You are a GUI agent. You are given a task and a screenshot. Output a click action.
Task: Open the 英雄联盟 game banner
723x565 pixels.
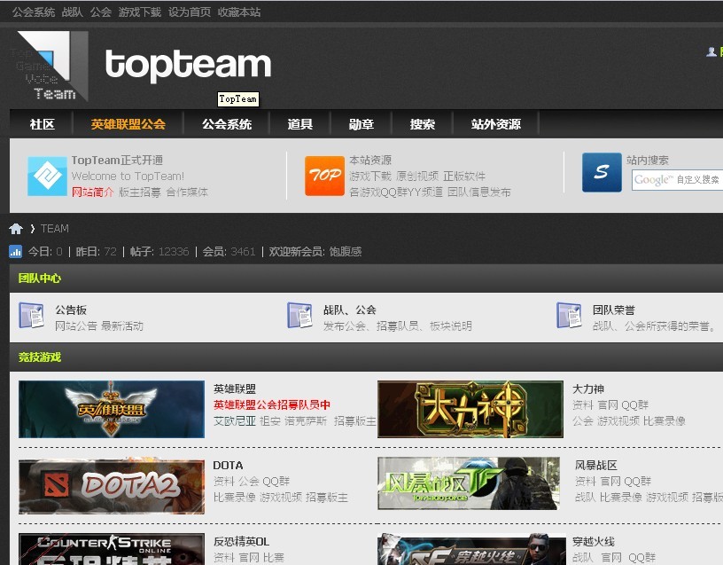(x=112, y=409)
